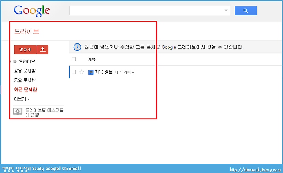Open 중요 문서함 in the sidebar
This screenshot has height=173, width=283.
tap(25, 80)
